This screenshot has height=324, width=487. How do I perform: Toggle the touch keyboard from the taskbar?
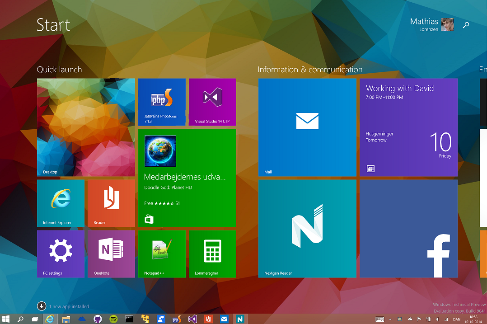click(380, 319)
